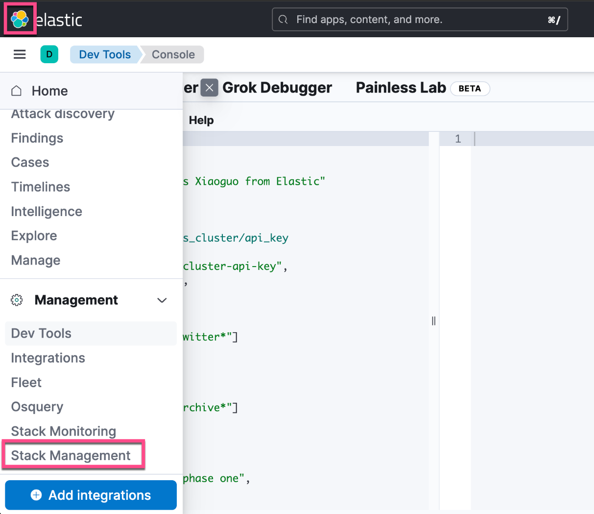Open the Help menu in Console
594x514 pixels.
coord(201,120)
